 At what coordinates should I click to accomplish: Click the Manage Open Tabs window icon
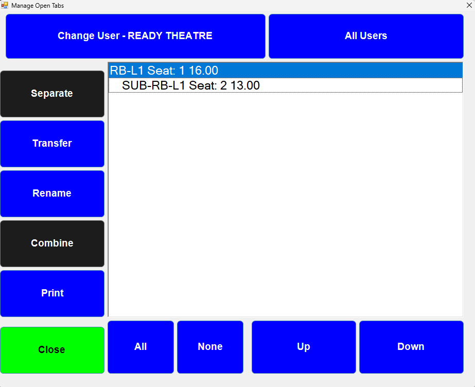point(5,5)
